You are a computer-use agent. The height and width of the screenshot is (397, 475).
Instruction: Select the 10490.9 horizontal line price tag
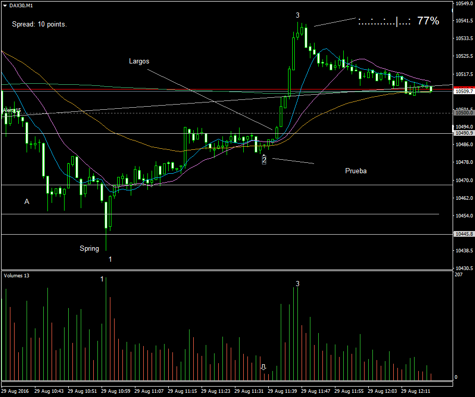tap(463, 133)
